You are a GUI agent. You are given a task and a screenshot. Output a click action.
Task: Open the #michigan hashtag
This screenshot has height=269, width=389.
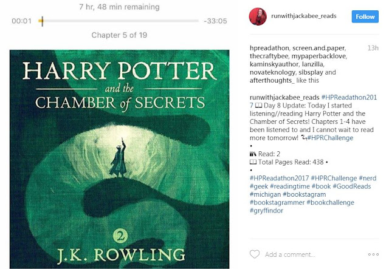pos(265,194)
